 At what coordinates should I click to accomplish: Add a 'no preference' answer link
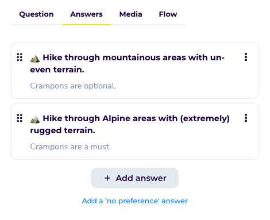coord(135,201)
